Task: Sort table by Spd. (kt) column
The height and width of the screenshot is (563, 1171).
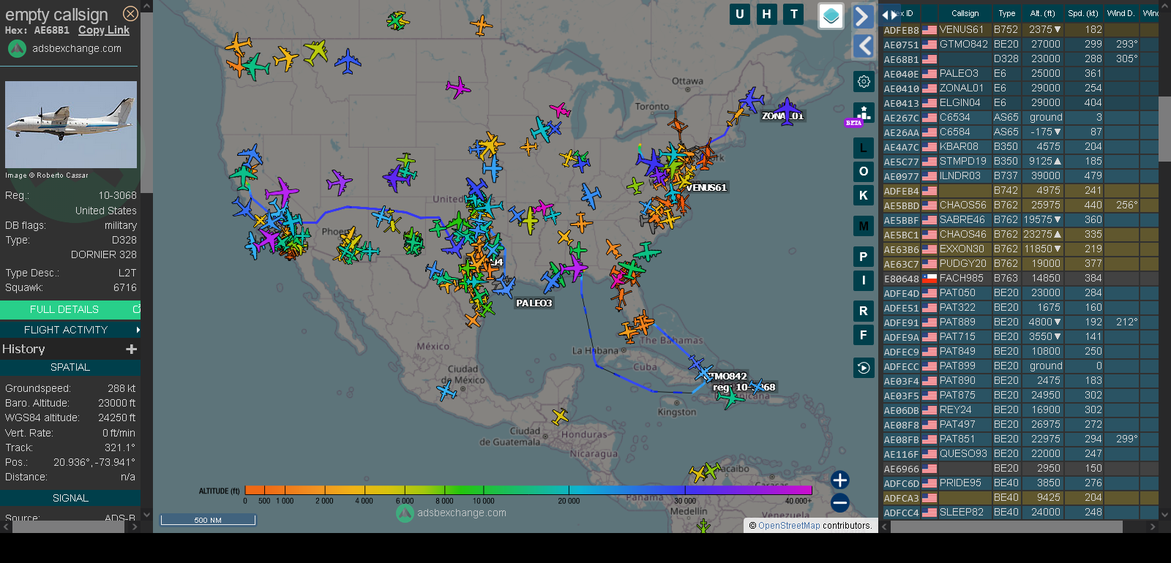Action: pos(1083,13)
